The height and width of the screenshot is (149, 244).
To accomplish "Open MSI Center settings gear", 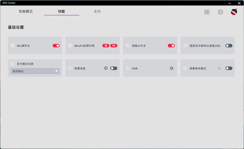I will click(x=220, y=12).
